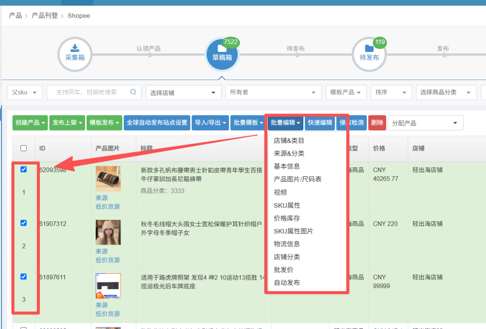The image size is (486, 329).
Task: Open the 选择商品分类 dropdown
Action: [446, 92]
